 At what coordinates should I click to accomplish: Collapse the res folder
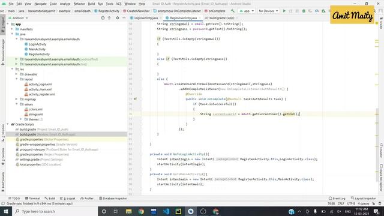click(x=12, y=69)
